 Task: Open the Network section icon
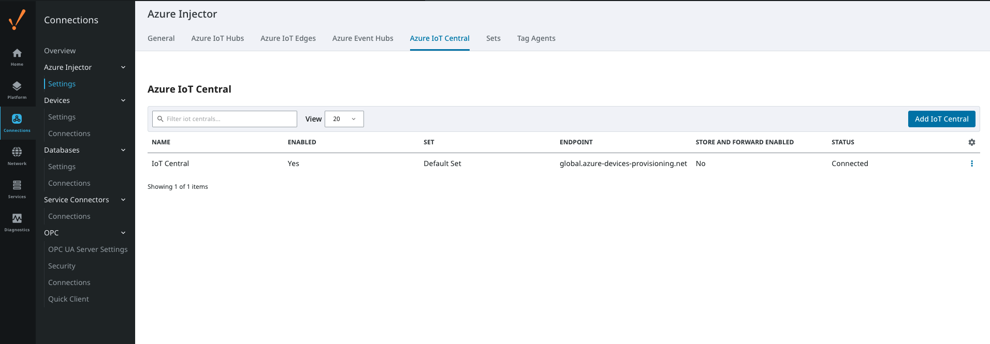point(17,156)
